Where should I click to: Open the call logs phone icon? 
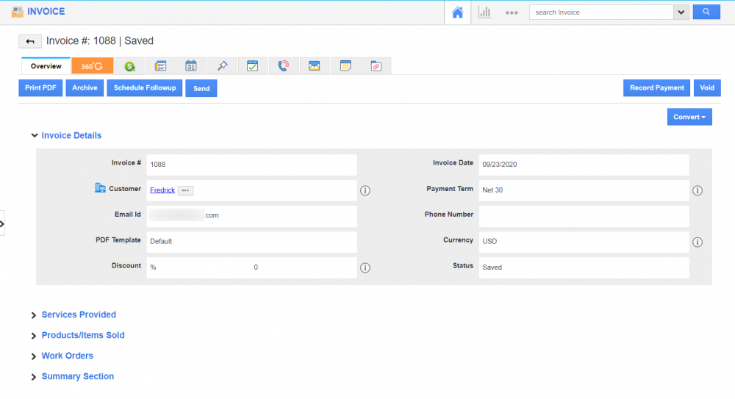point(283,66)
